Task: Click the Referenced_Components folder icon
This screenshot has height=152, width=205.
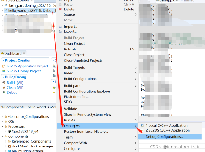Action: tap(9, 141)
